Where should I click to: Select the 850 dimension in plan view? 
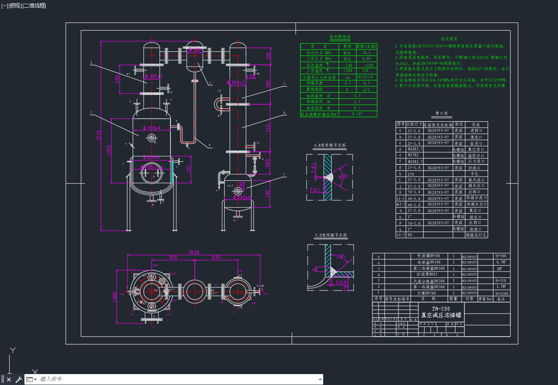click(216, 257)
